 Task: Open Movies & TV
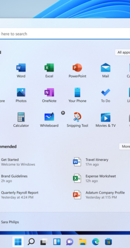click(x=106, y=120)
